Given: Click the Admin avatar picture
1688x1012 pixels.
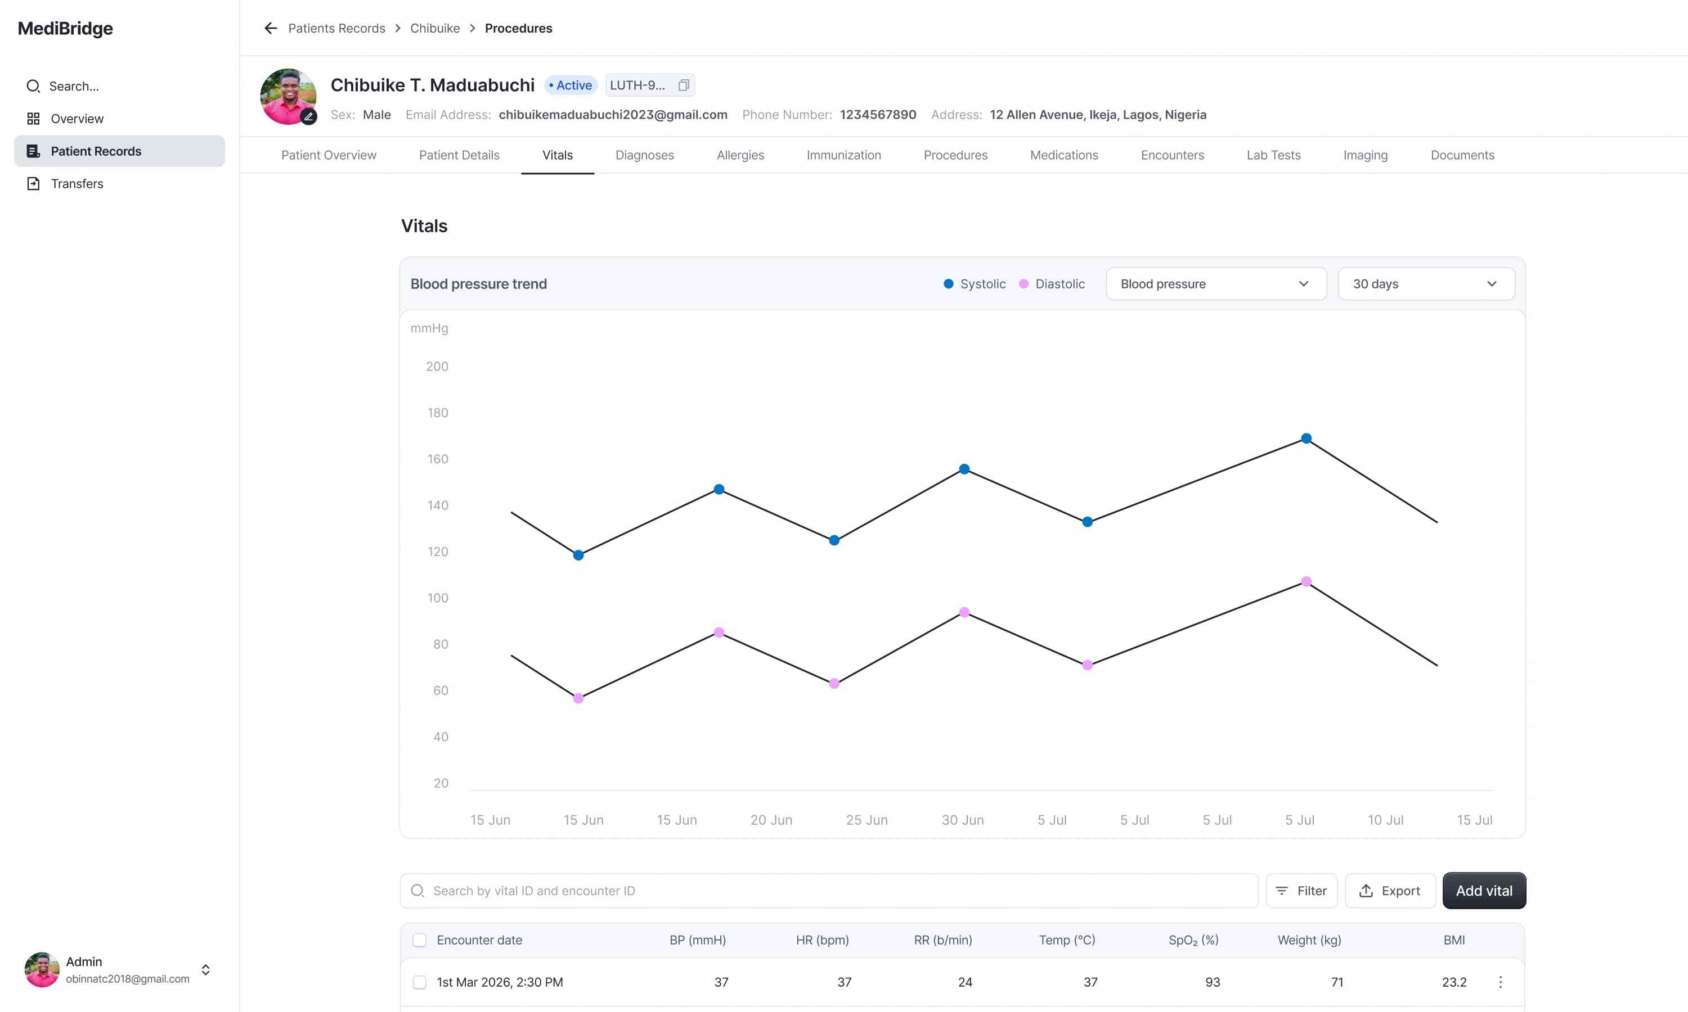Looking at the screenshot, I should pos(42,970).
